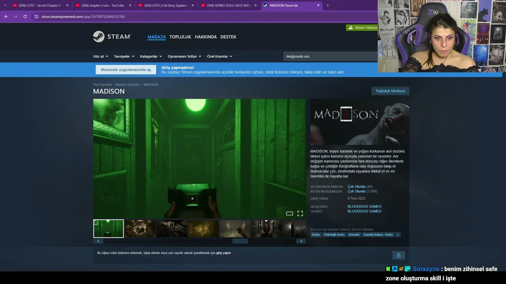Open all reviews Çok Olumlu (2.980) link
The image size is (506, 284).
tap(363, 191)
